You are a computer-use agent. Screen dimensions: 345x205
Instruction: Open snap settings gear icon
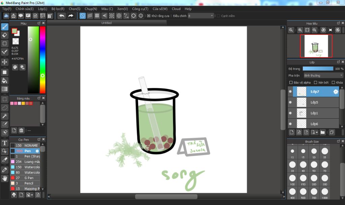point(141,16)
